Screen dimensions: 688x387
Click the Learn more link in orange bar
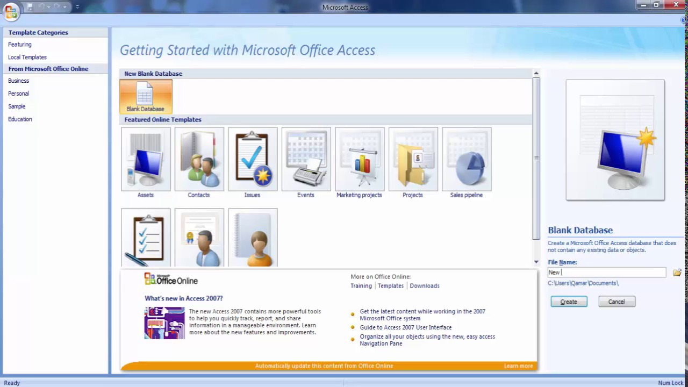(518, 366)
